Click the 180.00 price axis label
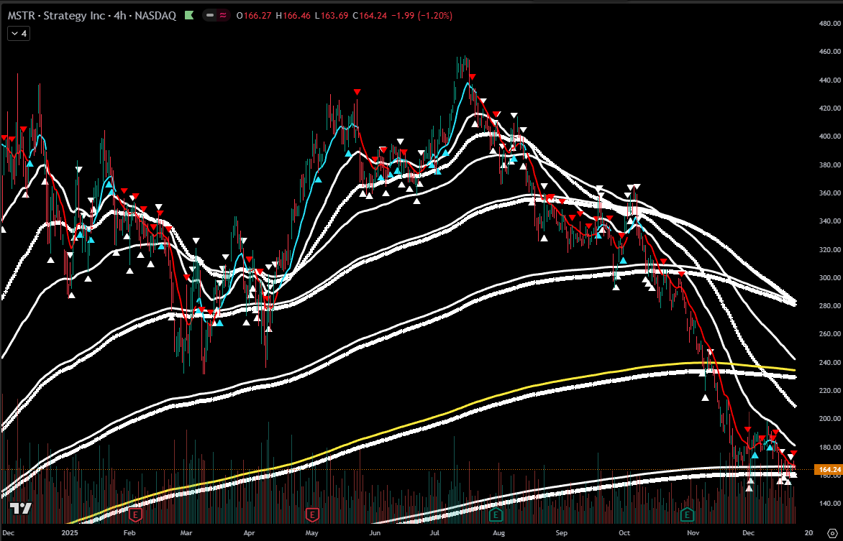The width and height of the screenshot is (843, 541). pos(829,448)
